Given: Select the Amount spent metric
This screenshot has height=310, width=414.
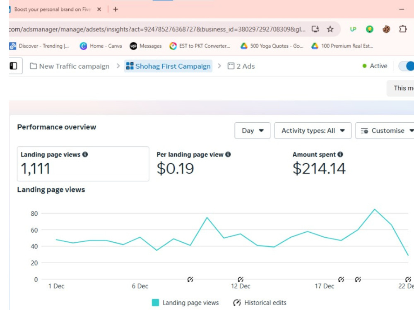Looking at the screenshot, I should tap(319, 164).
